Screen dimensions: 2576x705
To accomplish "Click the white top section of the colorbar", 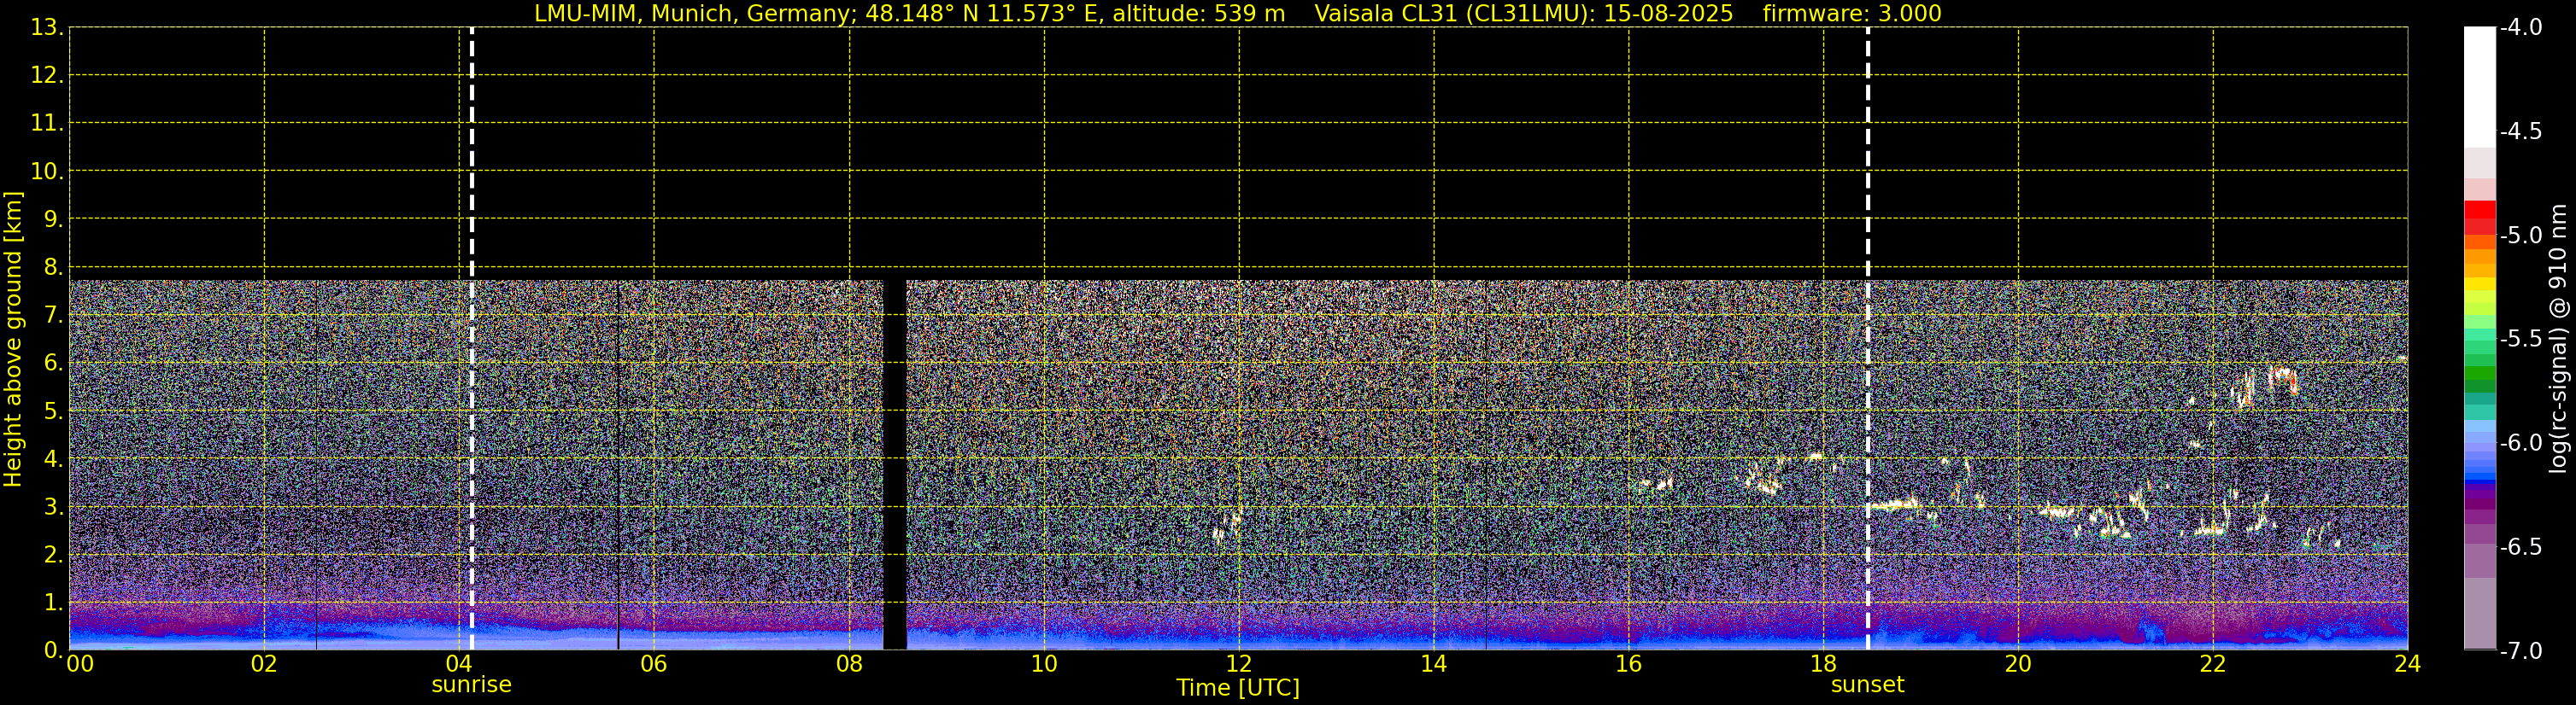I will pyautogui.click(x=2479, y=84).
